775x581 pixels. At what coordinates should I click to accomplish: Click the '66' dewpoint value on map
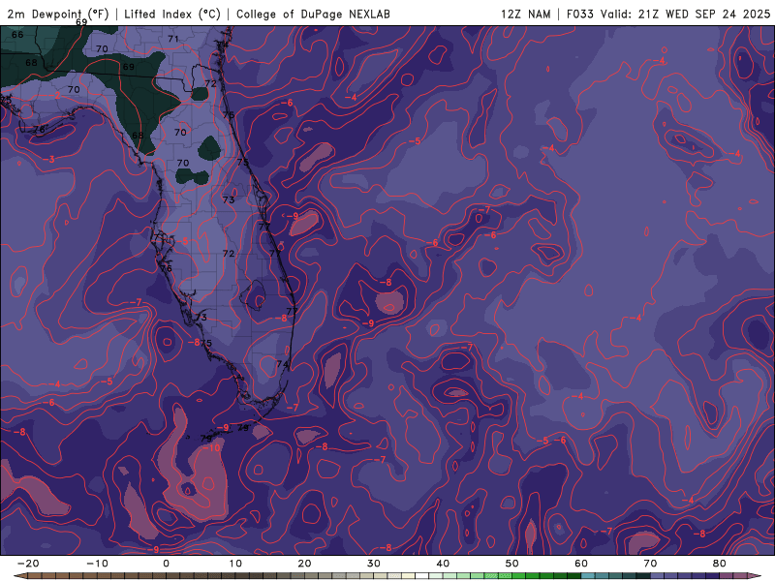tap(17, 35)
